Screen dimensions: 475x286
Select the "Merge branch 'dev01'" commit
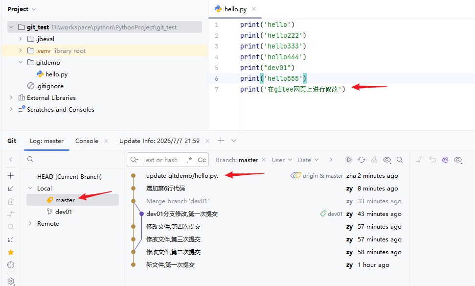point(178,201)
